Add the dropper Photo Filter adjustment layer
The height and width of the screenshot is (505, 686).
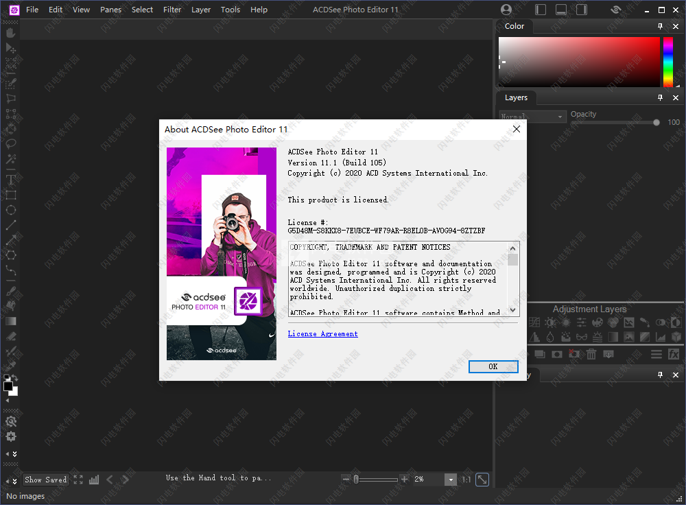click(644, 323)
